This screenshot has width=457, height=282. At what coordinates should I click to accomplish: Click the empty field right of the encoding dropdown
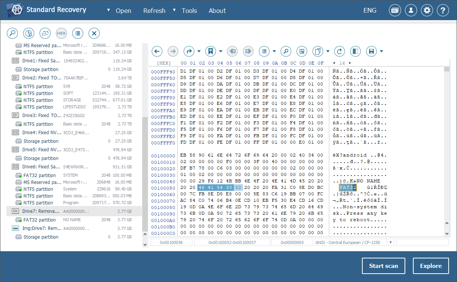(422, 242)
